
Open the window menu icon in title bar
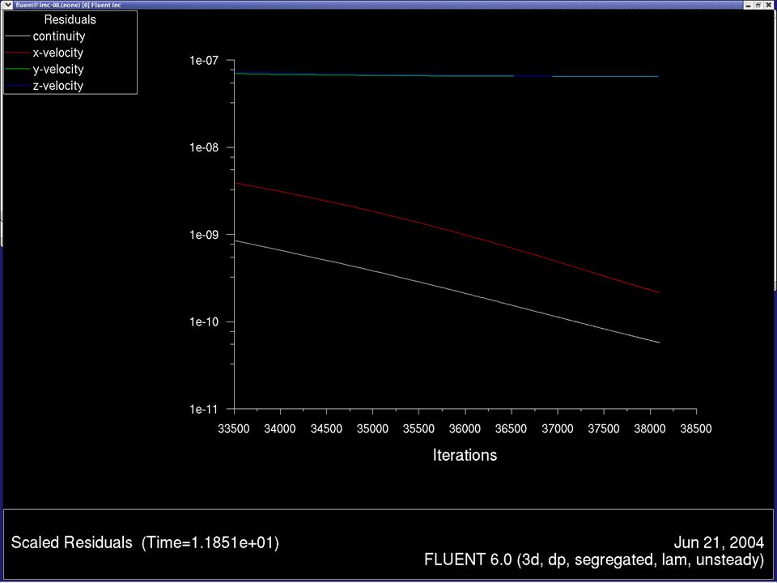click(7, 5)
